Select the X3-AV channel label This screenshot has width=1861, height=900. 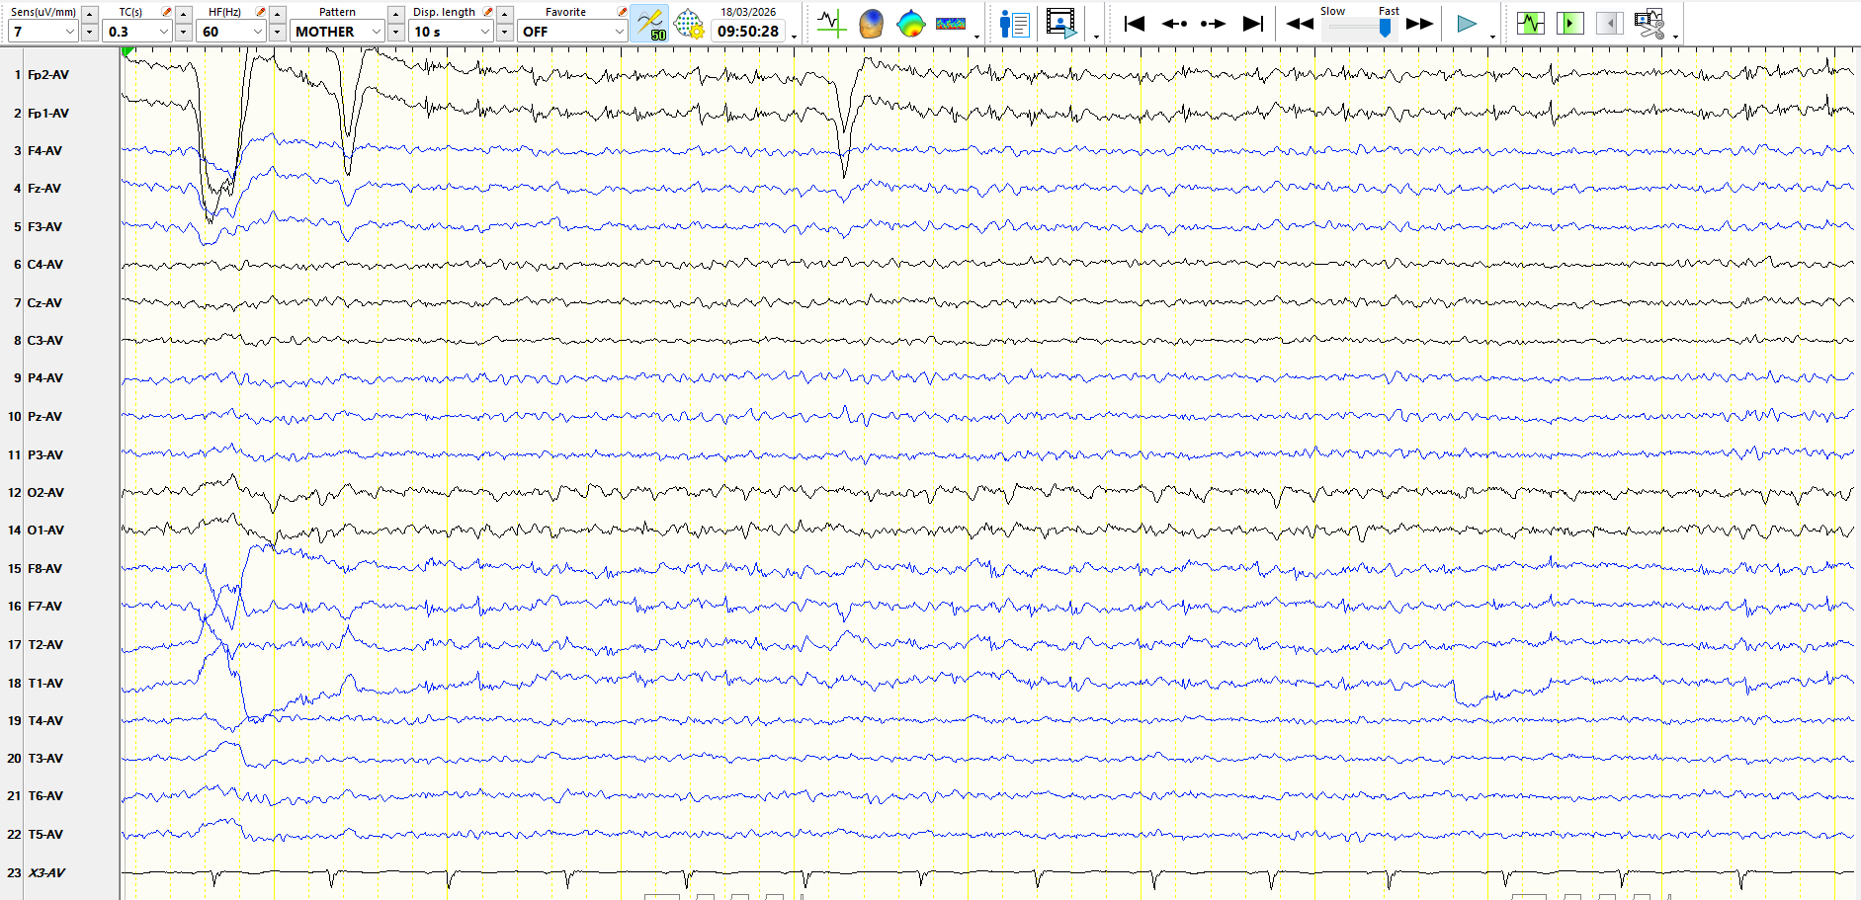click(x=46, y=873)
